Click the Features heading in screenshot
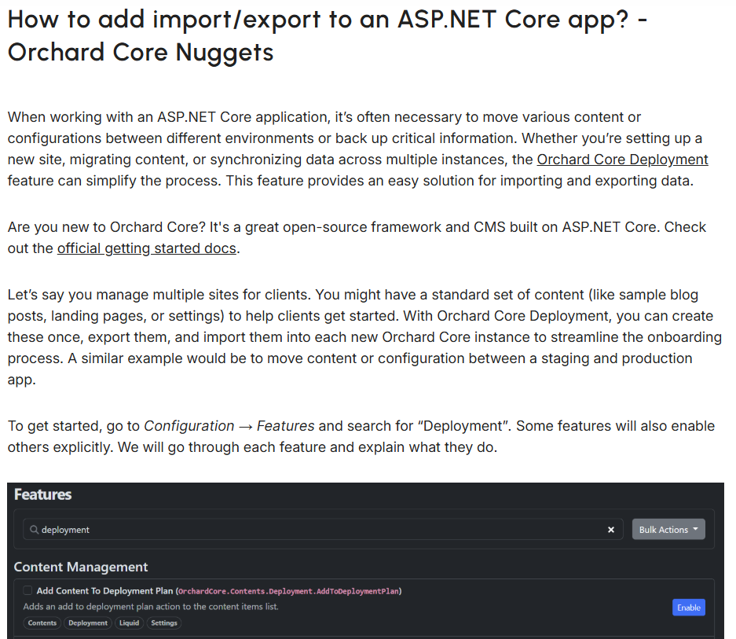Viewport: 736px width, 639px height. coord(42,494)
